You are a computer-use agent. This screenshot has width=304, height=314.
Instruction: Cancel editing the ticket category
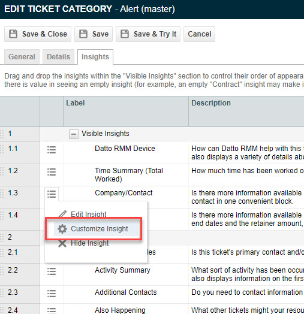pos(200,34)
